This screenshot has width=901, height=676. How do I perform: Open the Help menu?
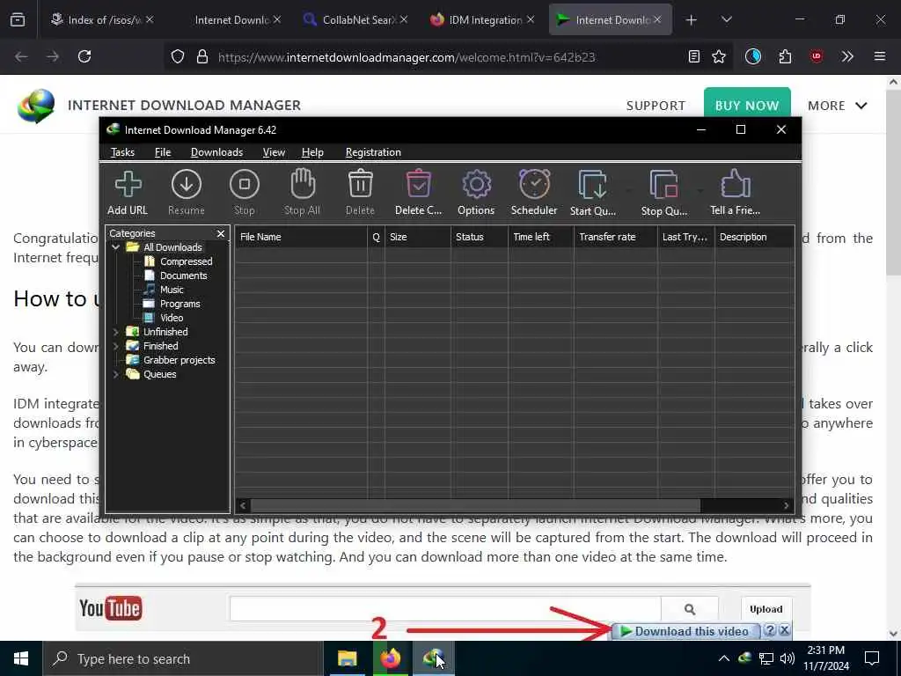point(312,152)
